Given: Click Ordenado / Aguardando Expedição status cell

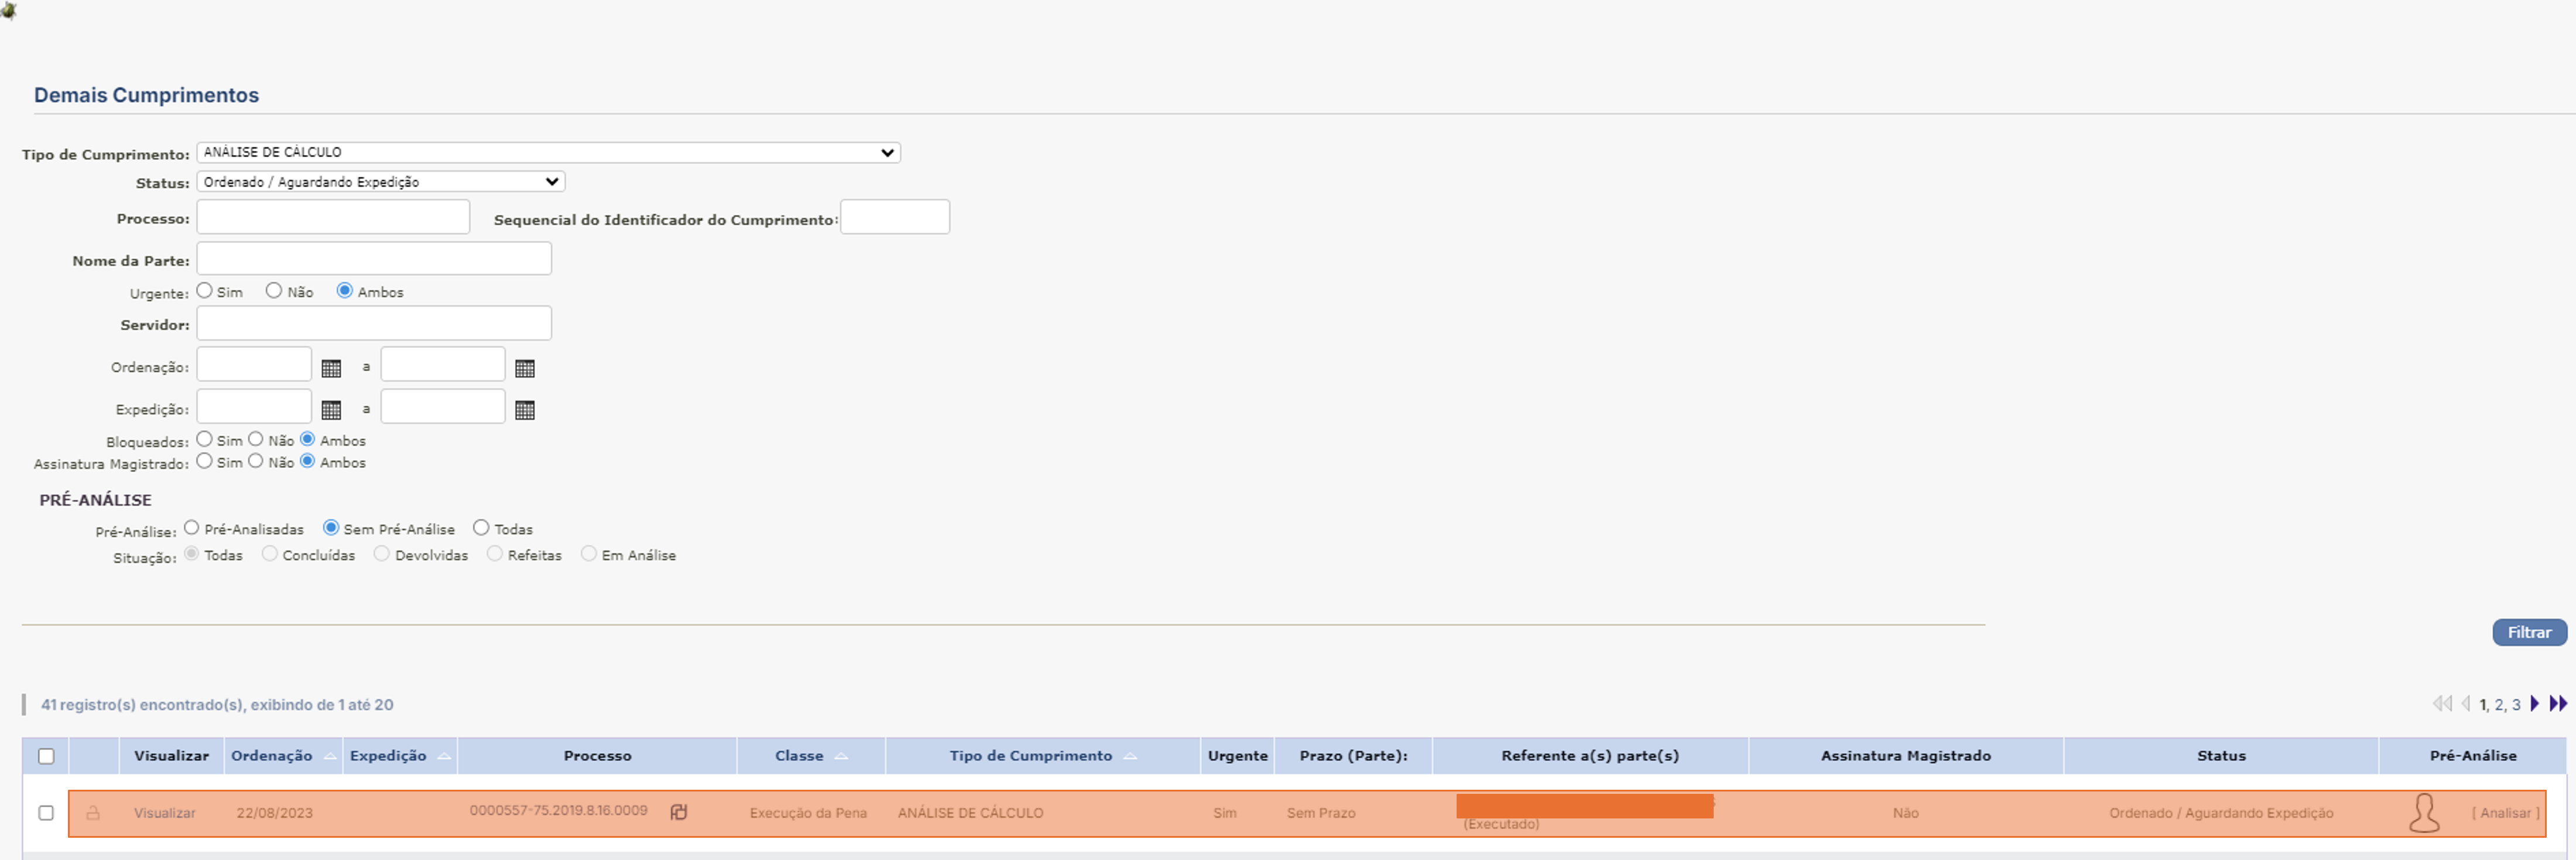Looking at the screenshot, I should (x=2221, y=813).
